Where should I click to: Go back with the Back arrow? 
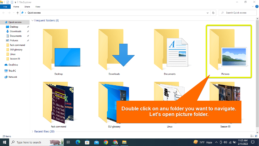click(x=4, y=13)
